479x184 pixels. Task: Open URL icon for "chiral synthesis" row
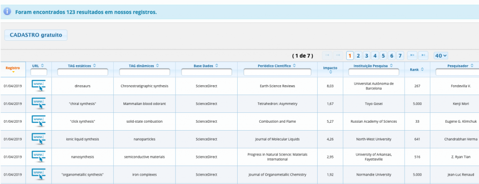pyautogui.click(x=39, y=103)
